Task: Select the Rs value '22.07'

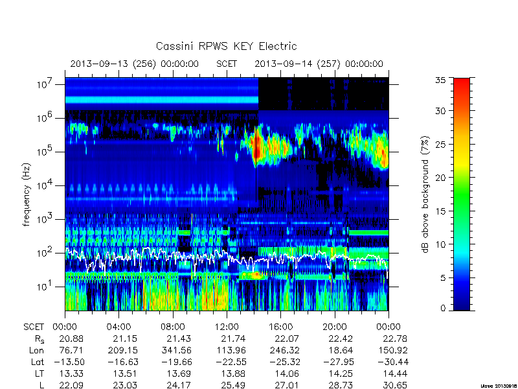Action: (287, 338)
